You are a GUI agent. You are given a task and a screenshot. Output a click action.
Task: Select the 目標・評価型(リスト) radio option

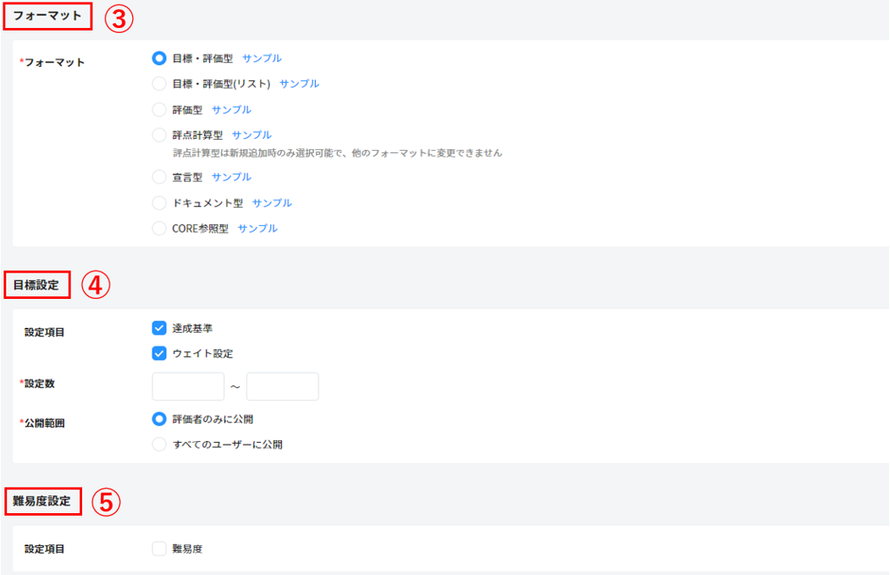159,84
